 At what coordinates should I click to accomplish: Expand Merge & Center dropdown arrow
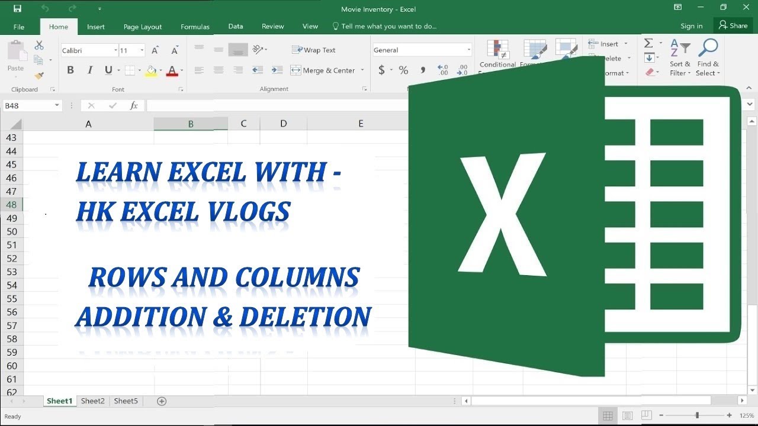coord(362,70)
